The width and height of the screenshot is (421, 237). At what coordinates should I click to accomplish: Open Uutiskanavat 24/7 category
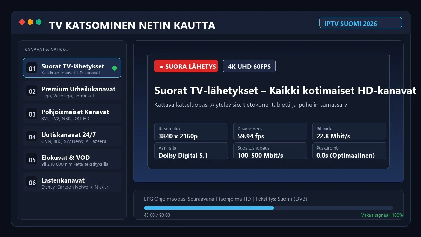click(72, 136)
